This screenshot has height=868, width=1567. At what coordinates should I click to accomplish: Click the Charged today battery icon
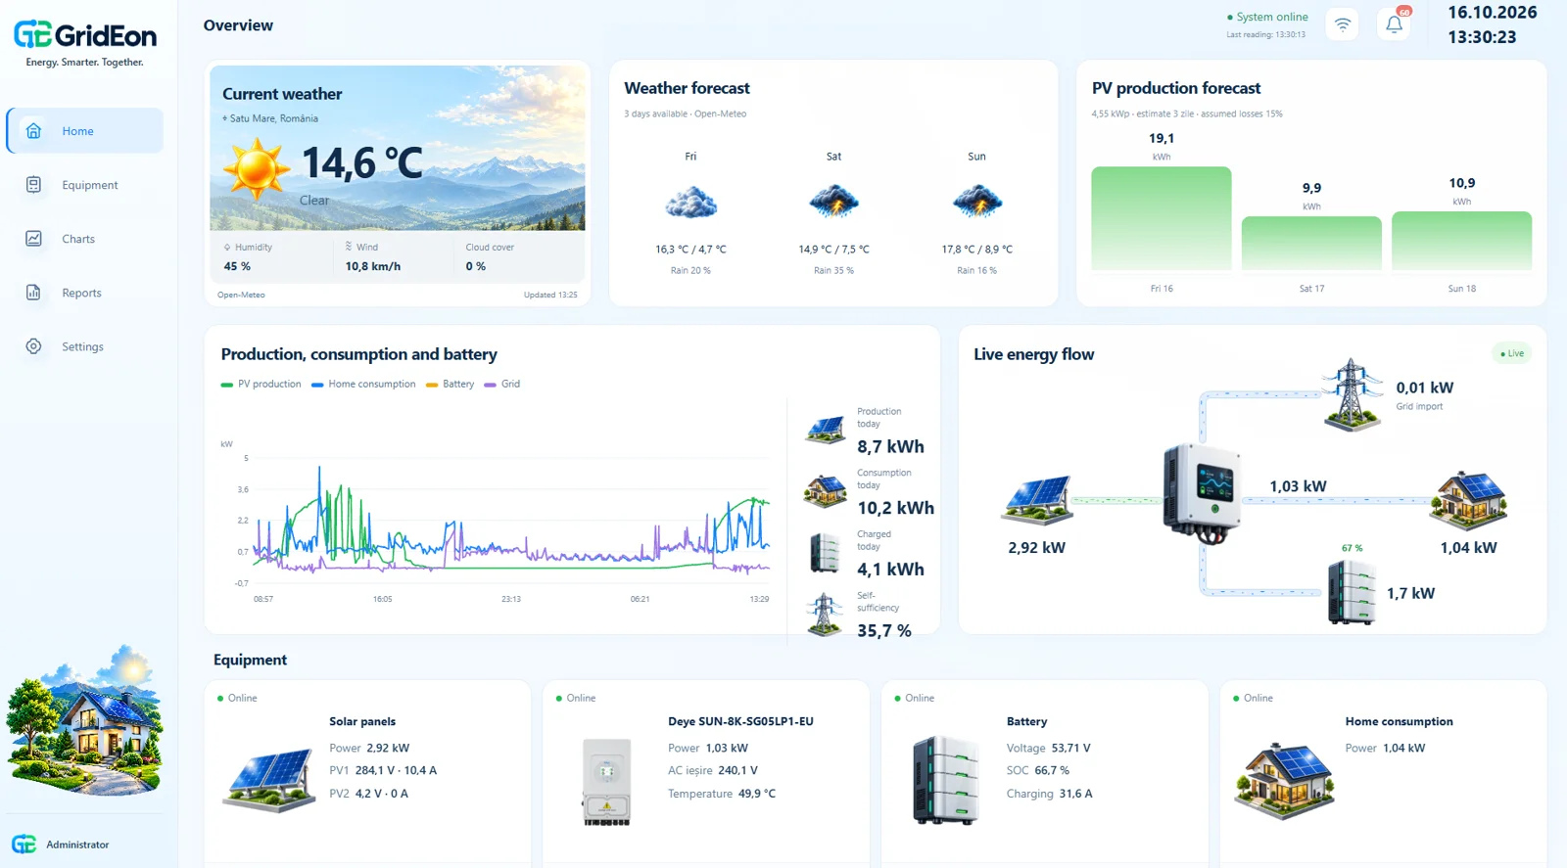[x=826, y=553]
